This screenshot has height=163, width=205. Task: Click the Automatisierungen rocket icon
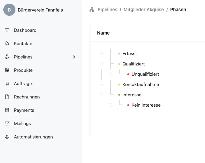pyautogui.click(x=7, y=137)
